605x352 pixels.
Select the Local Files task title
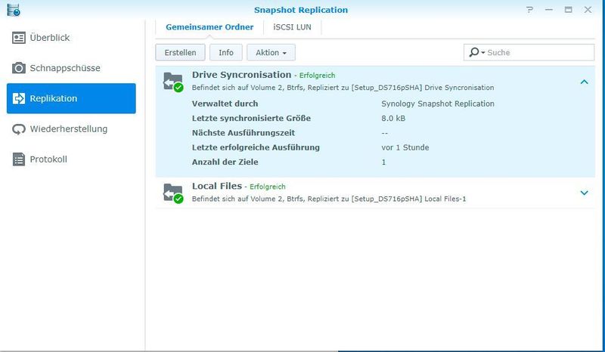click(x=217, y=186)
